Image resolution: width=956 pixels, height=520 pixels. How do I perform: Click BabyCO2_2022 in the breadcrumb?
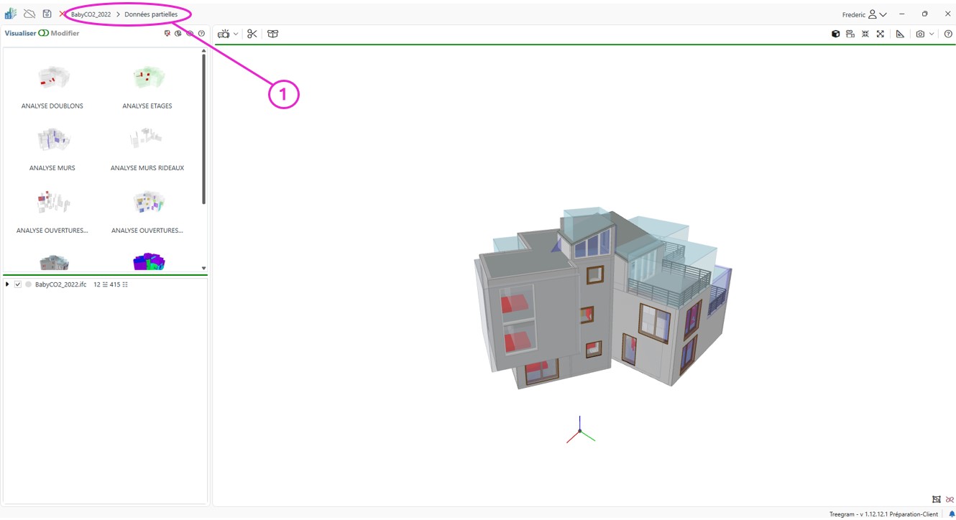[91, 14]
